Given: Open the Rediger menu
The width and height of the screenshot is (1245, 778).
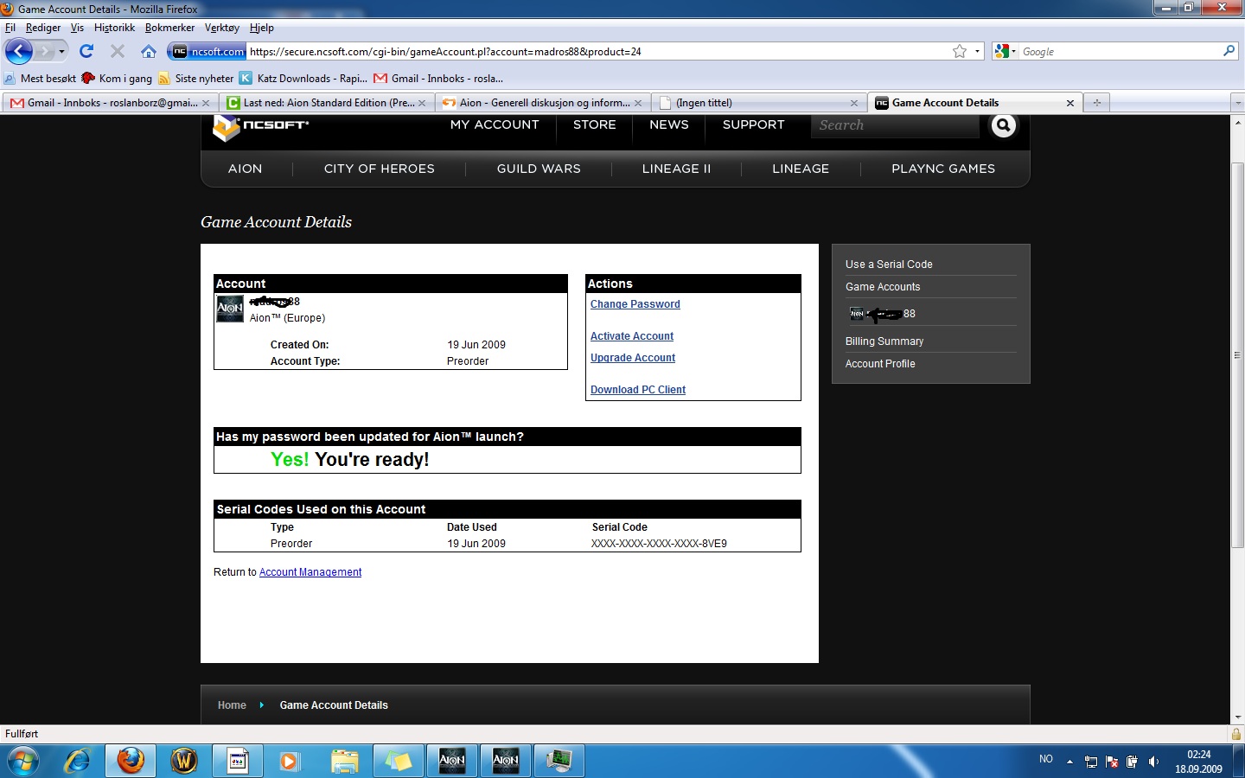Looking at the screenshot, I should [43, 28].
